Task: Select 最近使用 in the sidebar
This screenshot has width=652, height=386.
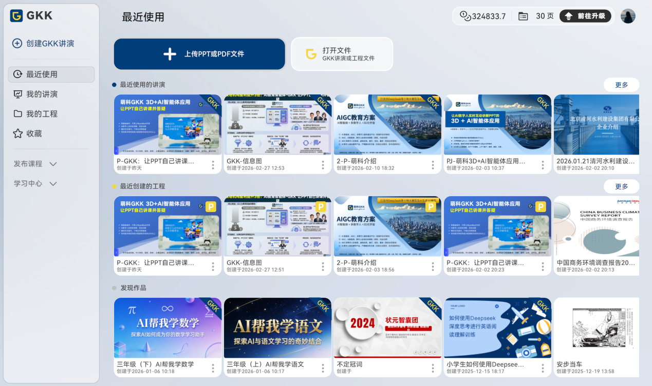Action: pos(44,74)
